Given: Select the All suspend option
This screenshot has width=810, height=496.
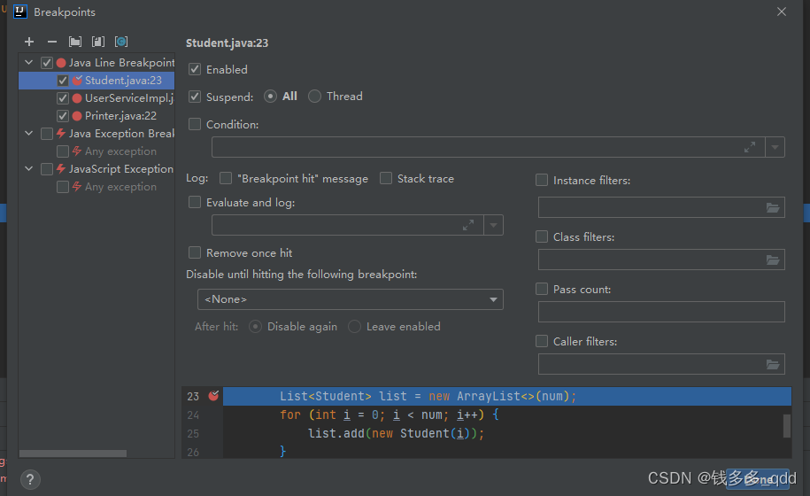Looking at the screenshot, I should tap(270, 97).
